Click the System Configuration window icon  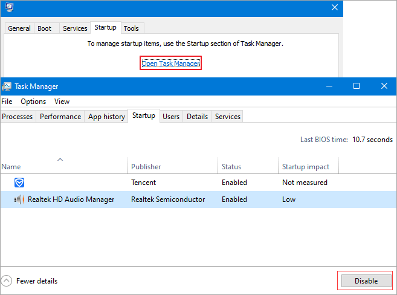coord(8,8)
